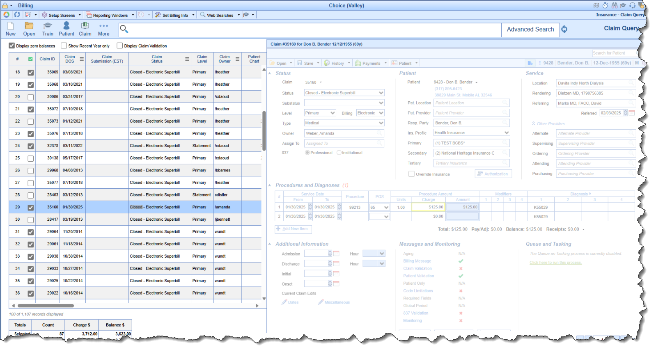Screen dimensions: 656x352
Task: Open the Level dropdown showing Primary
Action: click(x=333, y=113)
